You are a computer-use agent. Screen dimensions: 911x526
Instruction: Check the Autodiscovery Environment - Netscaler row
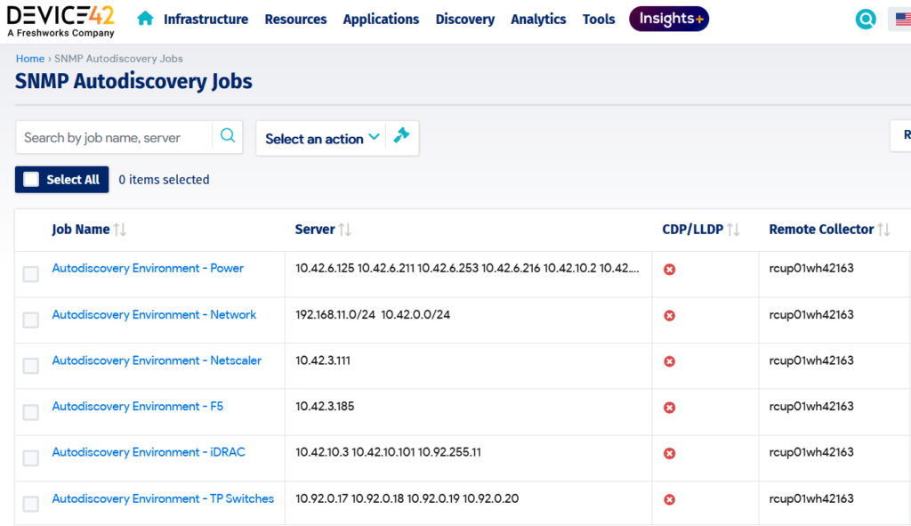point(31,366)
